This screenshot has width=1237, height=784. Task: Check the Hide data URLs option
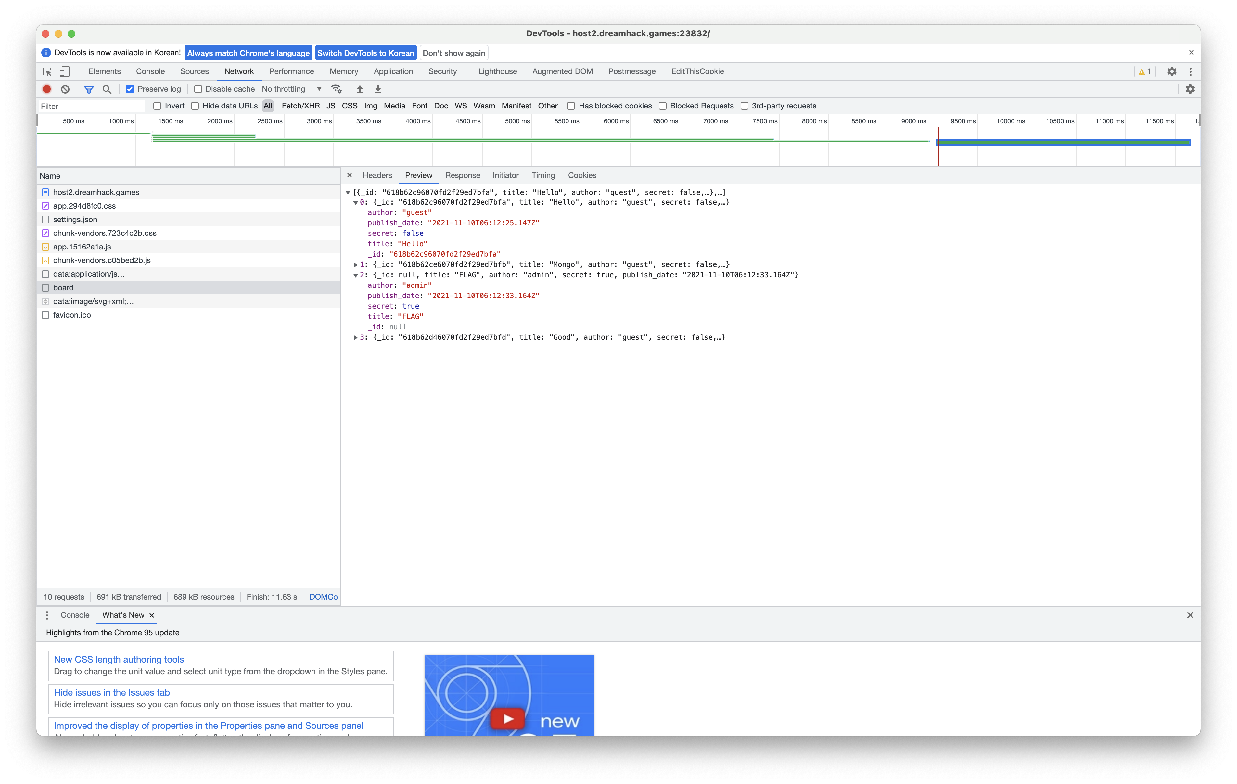[x=195, y=106]
